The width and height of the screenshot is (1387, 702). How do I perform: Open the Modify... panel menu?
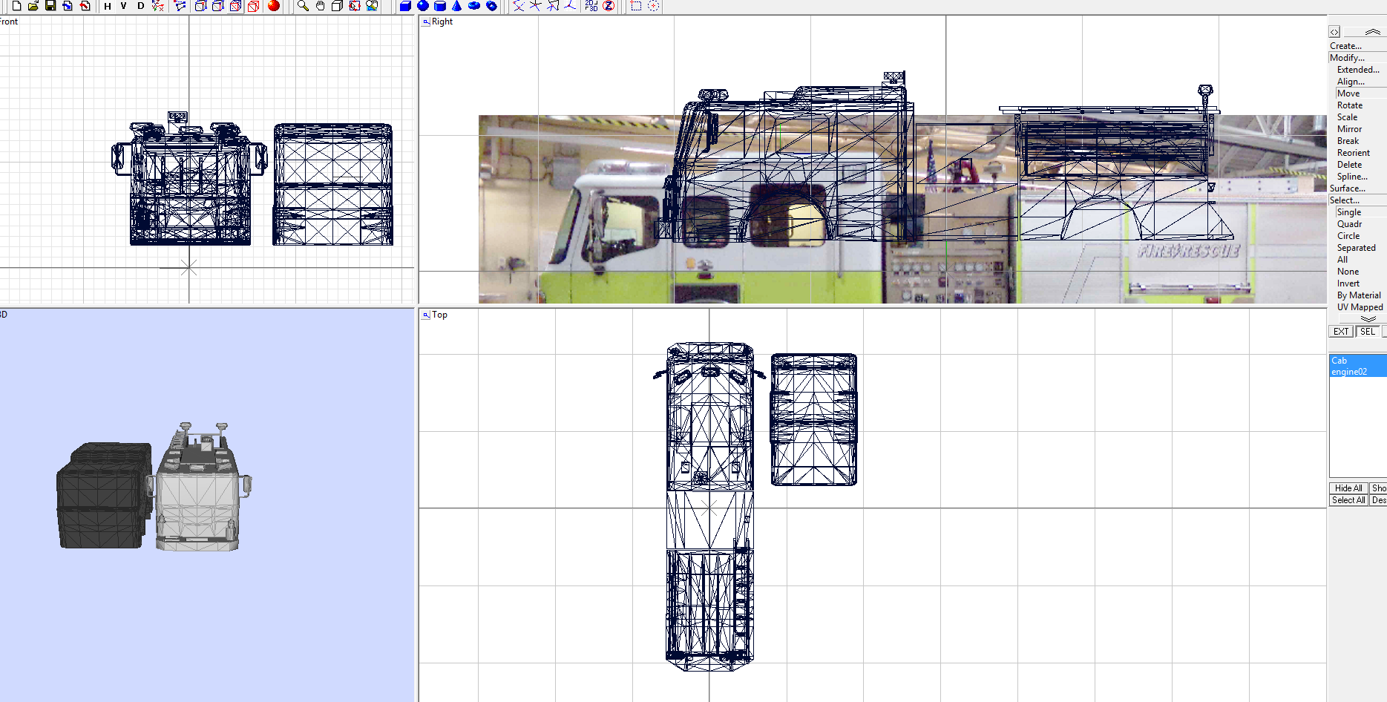[x=1346, y=57]
